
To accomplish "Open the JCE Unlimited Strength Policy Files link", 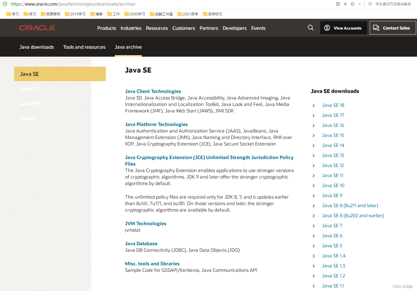I will click(209, 161).
